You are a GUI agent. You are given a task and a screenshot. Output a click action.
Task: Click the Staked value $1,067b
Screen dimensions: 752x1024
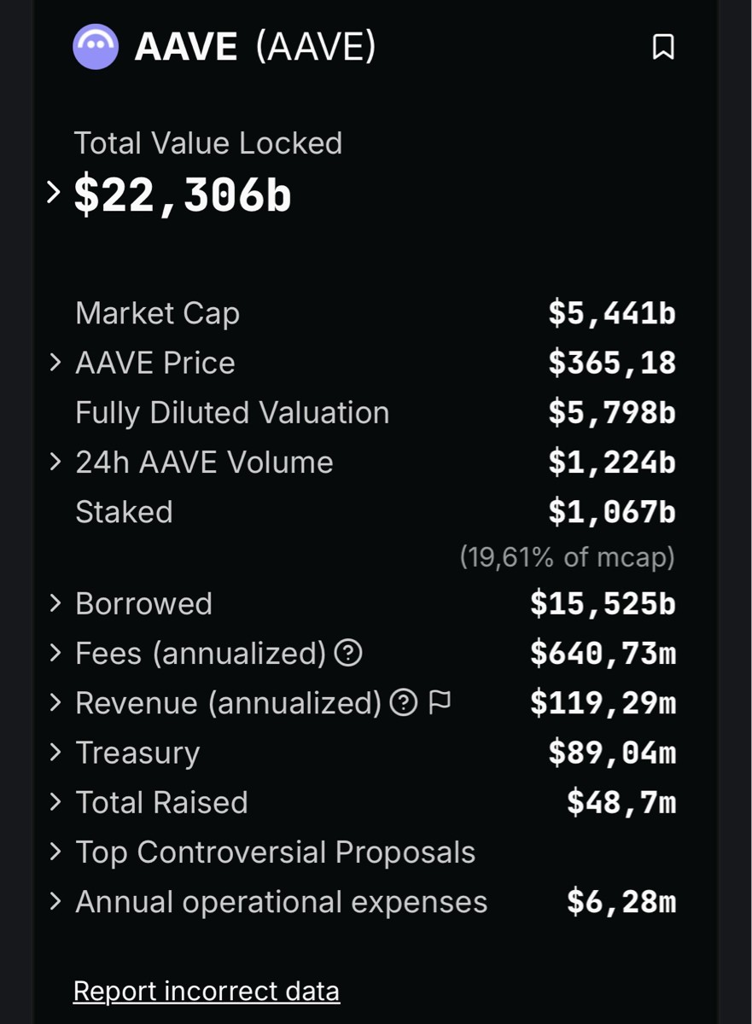point(612,512)
